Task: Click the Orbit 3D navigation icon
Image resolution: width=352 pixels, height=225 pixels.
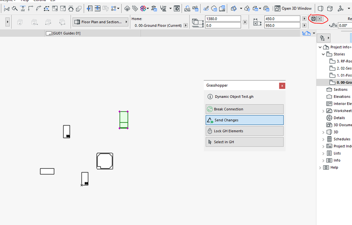Action: [x=341, y=9]
